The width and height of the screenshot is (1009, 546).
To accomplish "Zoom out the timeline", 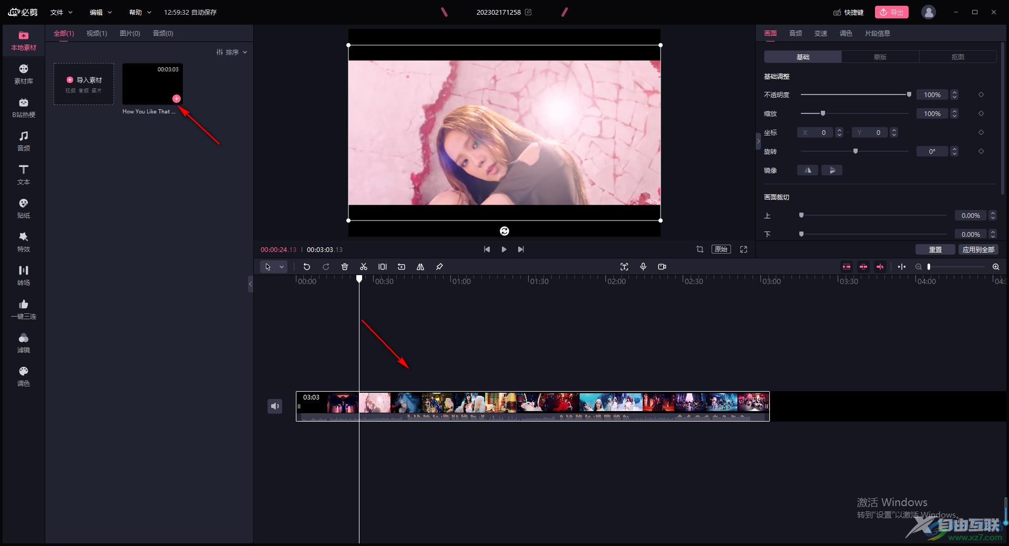I will click(x=919, y=267).
